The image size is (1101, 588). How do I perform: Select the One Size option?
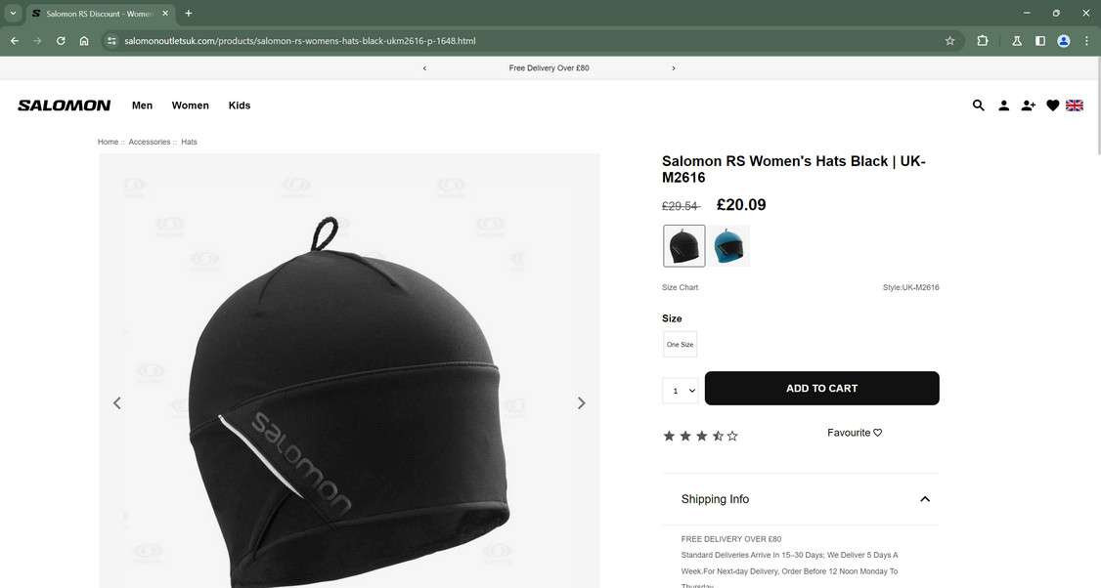coord(680,345)
